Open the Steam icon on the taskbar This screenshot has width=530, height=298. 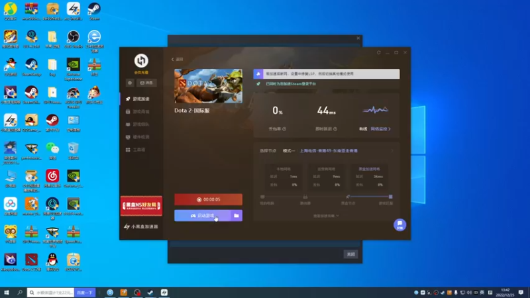click(150, 293)
